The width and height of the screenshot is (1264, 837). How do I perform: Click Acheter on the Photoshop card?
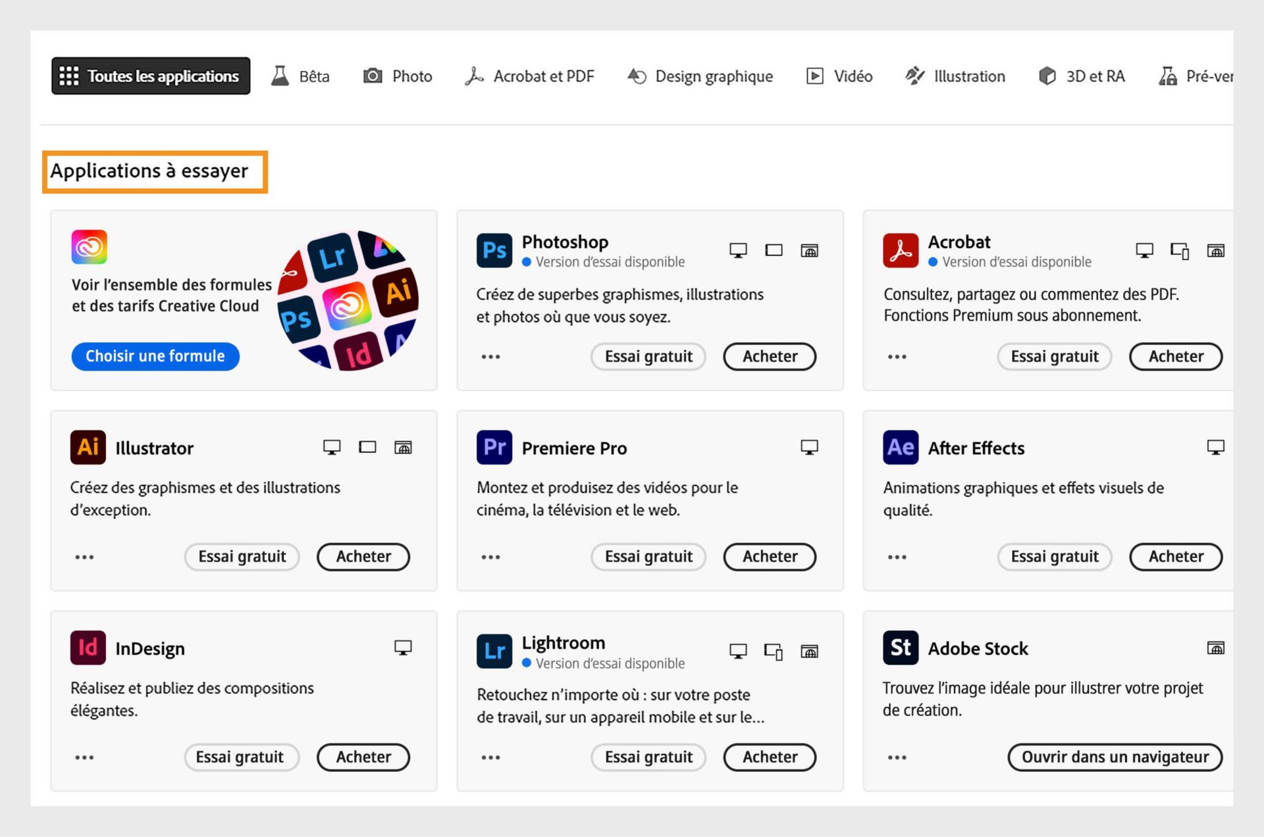click(x=770, y=357)
